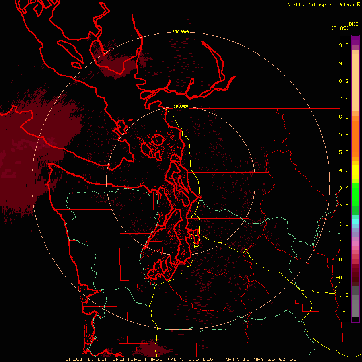Click the yellow segment of the color bar
Viewport: 362px width, 362px height.
point(355,172)
